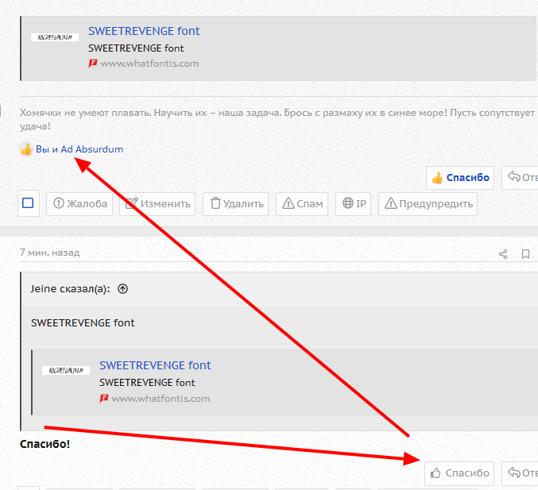The image size is (538, 490).
Task: Edit the post with Изменить
Action: 157,204
